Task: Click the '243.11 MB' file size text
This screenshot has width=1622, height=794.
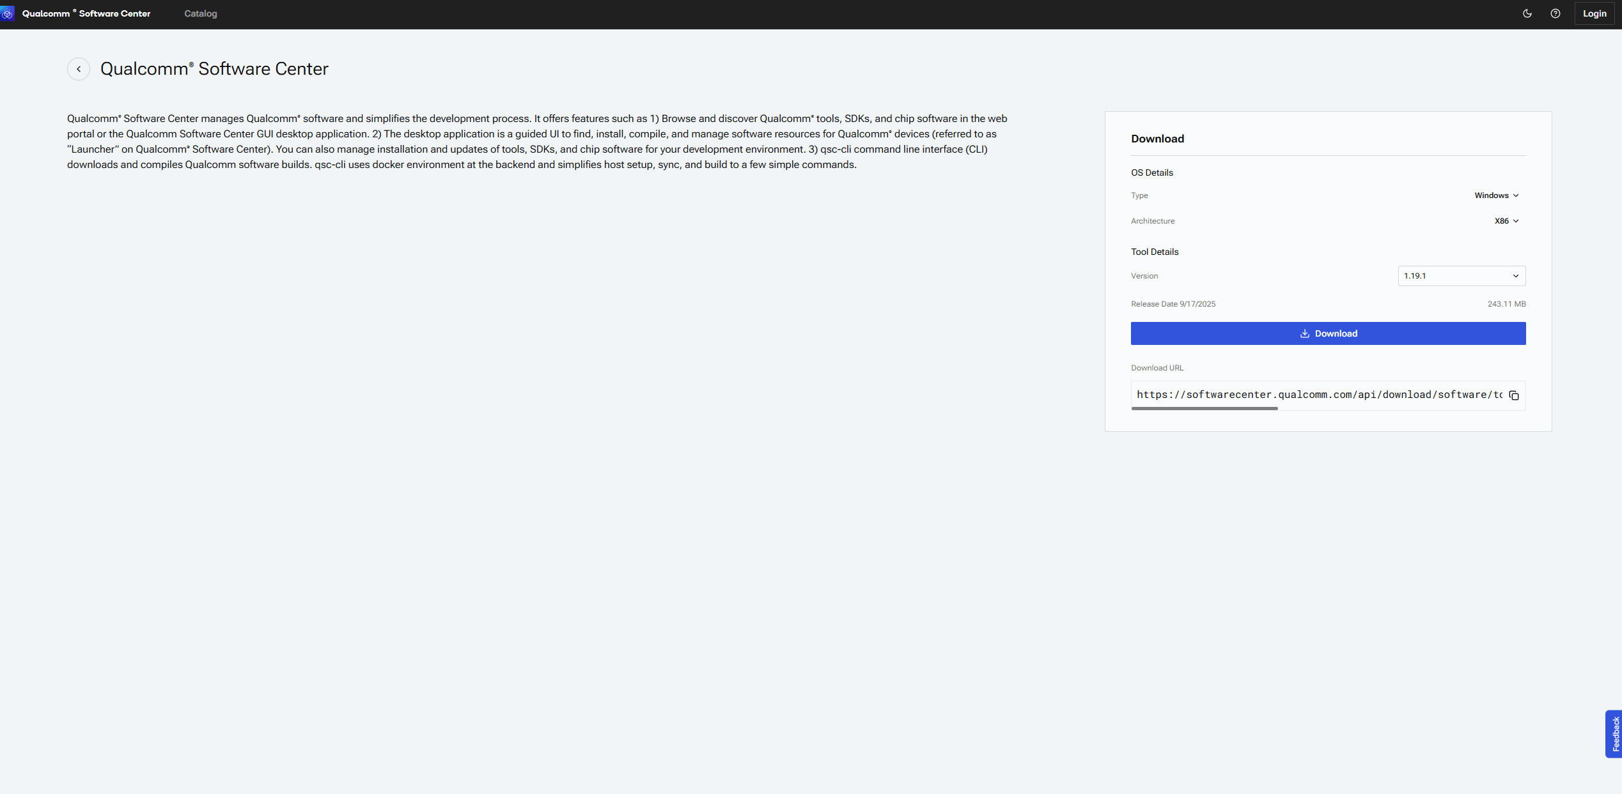Action: 1506,304
